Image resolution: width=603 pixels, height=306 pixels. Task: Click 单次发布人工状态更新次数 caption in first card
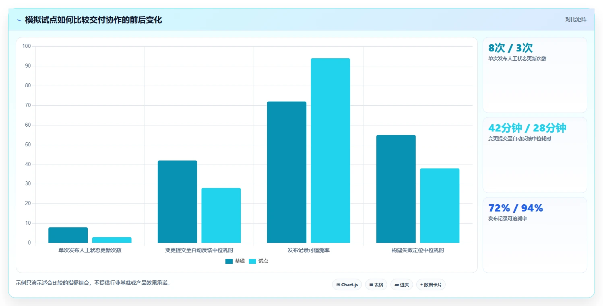517,59
